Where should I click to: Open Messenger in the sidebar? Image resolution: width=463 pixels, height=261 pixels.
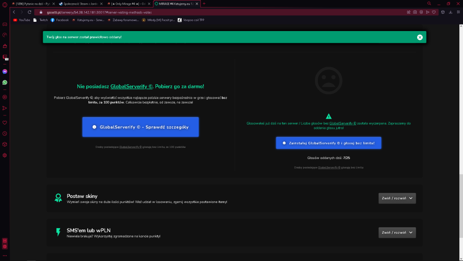[x=5, y=71]
